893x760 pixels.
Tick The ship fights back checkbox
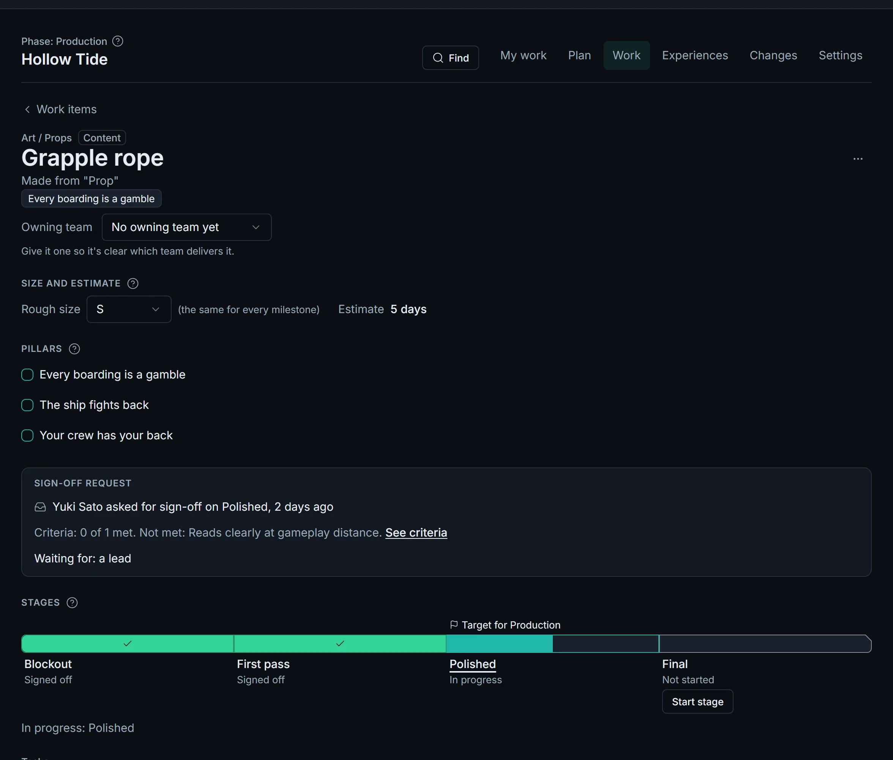tap(27, 405)
